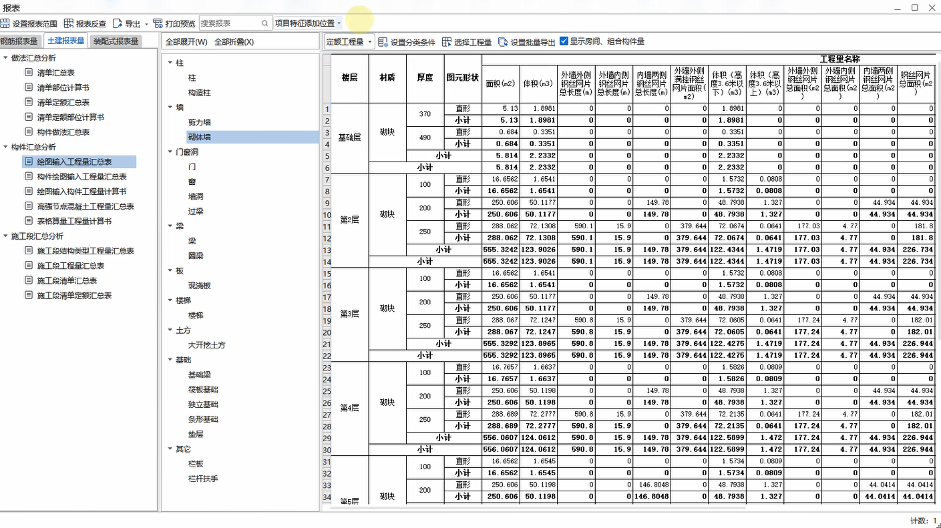Image resolution: width=941 pixels, height=528 pixels.
Task: Click the 选择工程量 label
Action: coord(473,42)
